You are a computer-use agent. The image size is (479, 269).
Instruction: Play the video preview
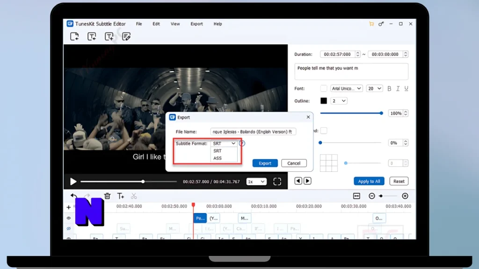coord(73,182)
